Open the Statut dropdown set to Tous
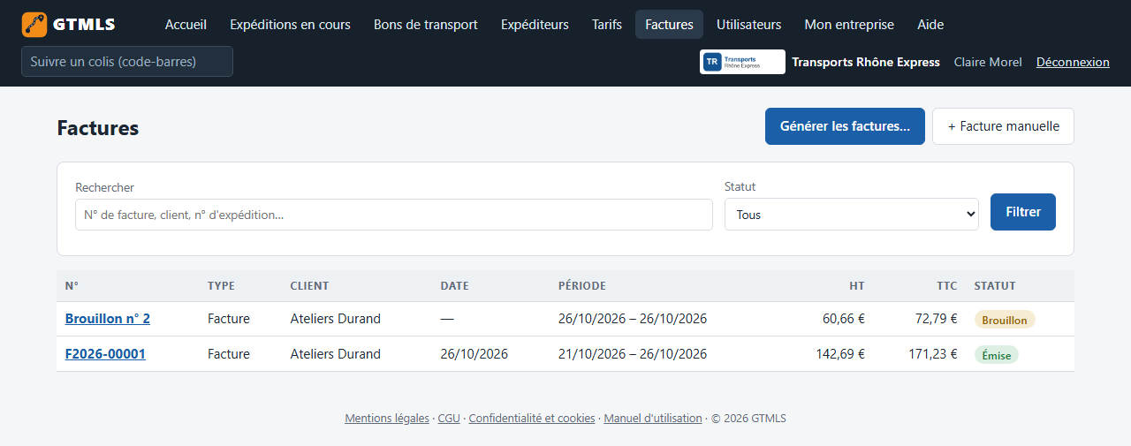This screenshot has width=1131, height=446. point(852,215)
